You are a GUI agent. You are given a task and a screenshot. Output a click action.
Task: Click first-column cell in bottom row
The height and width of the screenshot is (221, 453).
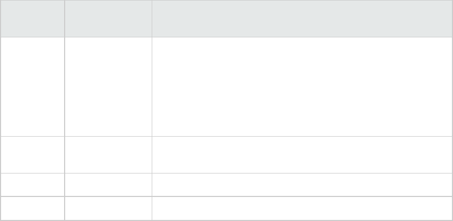pos(32,209)
